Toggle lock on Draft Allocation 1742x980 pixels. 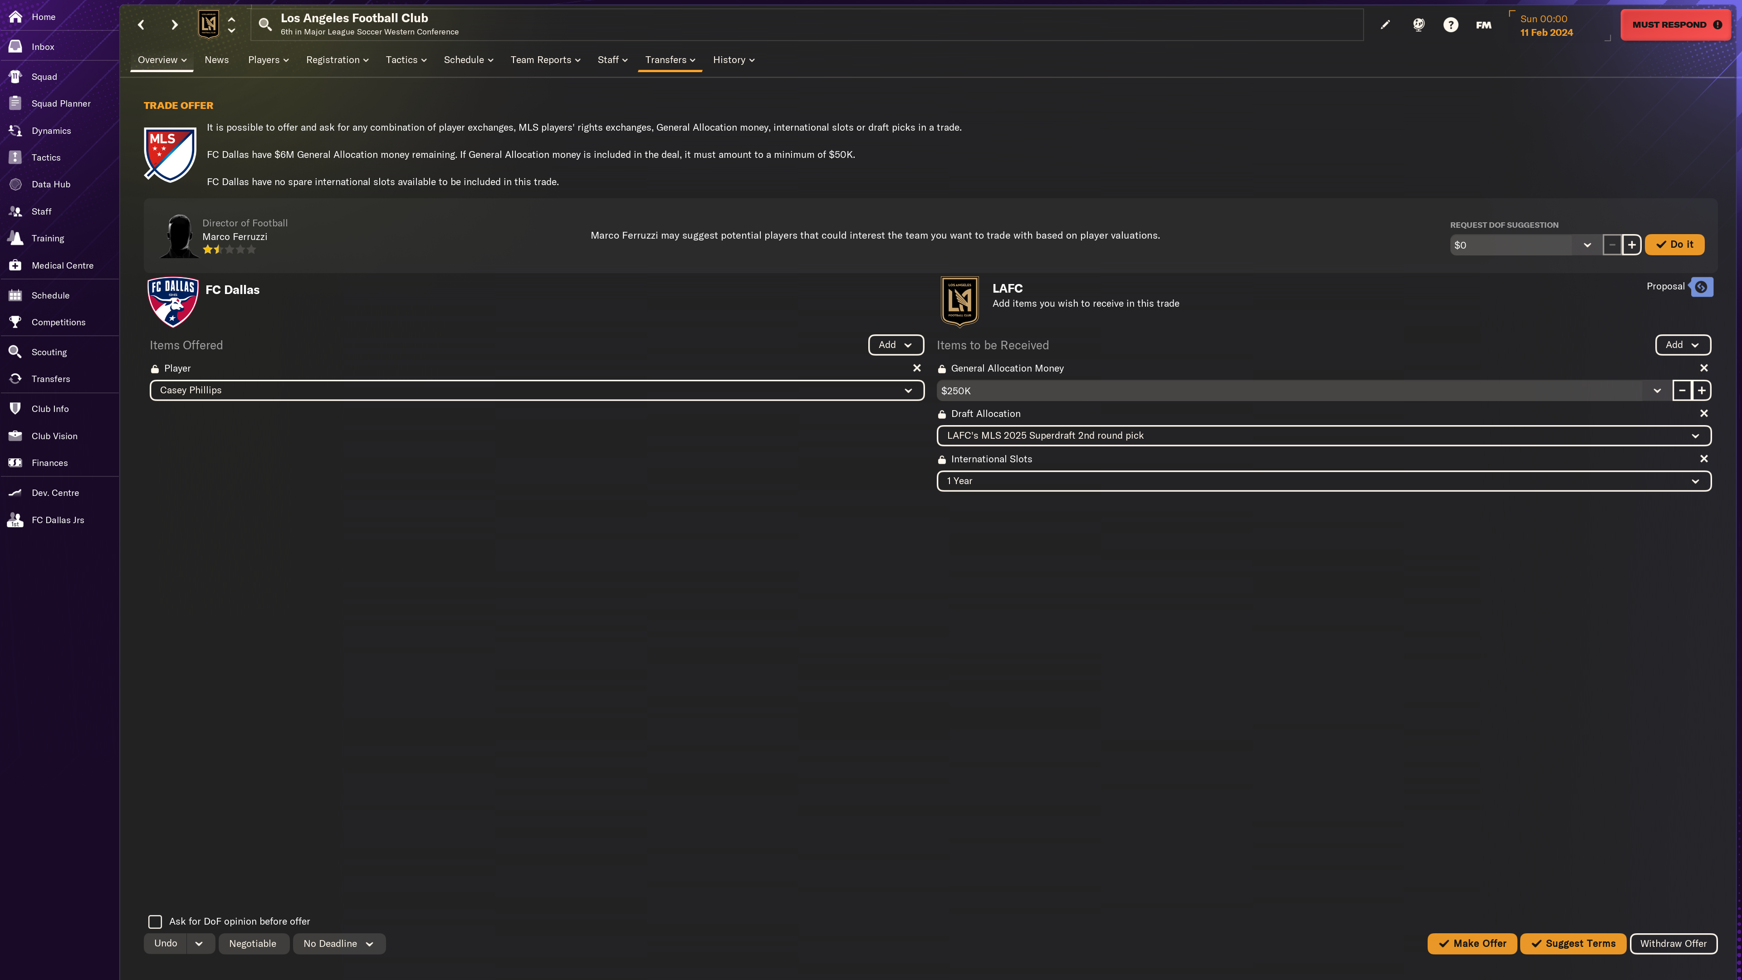coord(942,414)
